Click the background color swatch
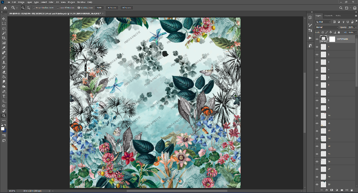Screen dimensions: 358x193 pyautogui.click(x=5, y=131)
